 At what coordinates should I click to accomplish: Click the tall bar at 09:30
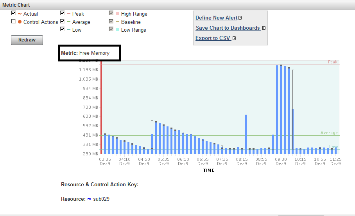click(x=281, y=109)
